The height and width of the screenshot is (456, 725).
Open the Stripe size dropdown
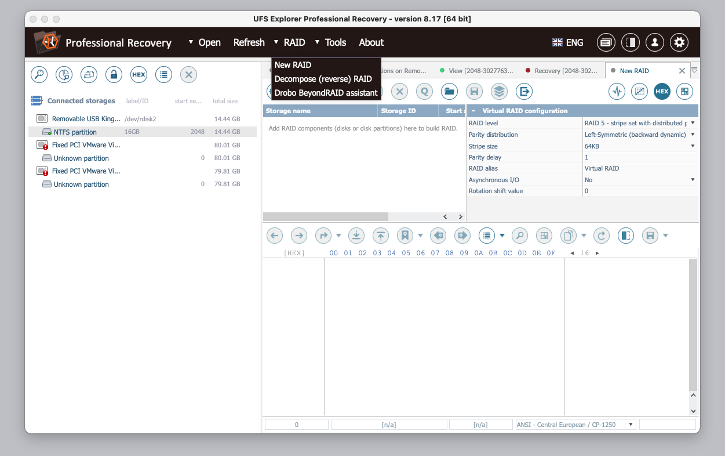point(693,146)
